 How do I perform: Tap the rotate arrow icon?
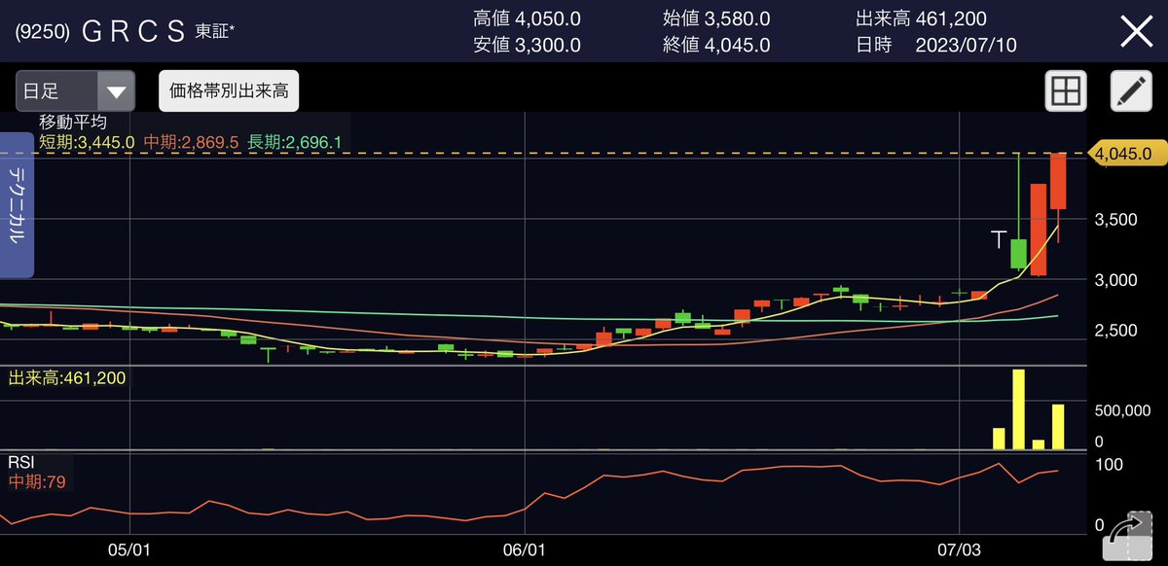(1127, 537)
